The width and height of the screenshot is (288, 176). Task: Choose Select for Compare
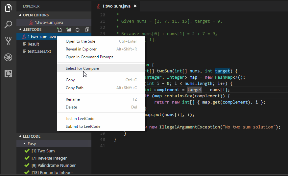coord(101,68)
